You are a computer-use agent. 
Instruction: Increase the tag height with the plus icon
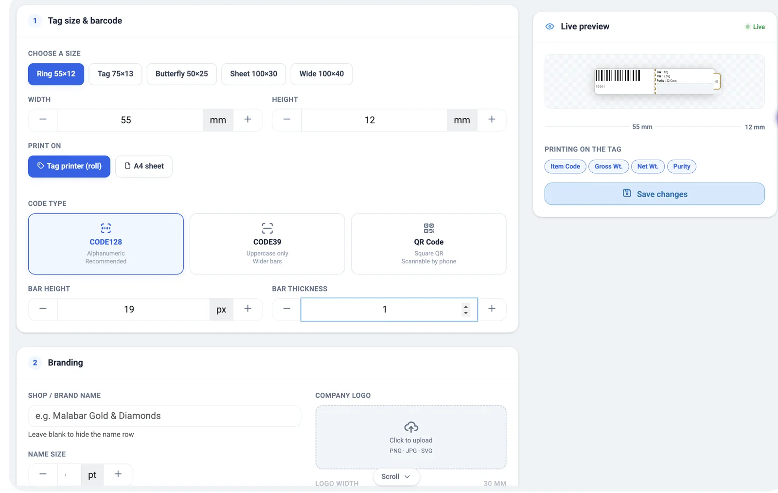click(492, 120)
